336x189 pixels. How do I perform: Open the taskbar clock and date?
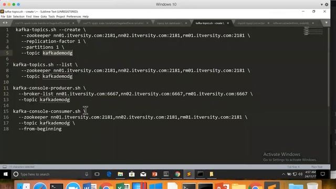pyautogui.click(x=310, y=174)
